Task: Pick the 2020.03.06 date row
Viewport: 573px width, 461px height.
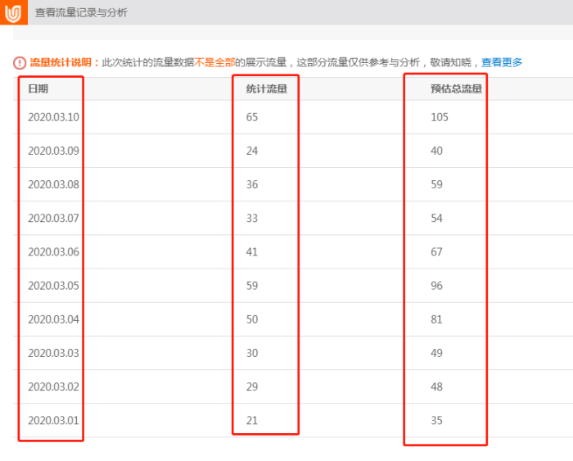Action: pos(53,251)
